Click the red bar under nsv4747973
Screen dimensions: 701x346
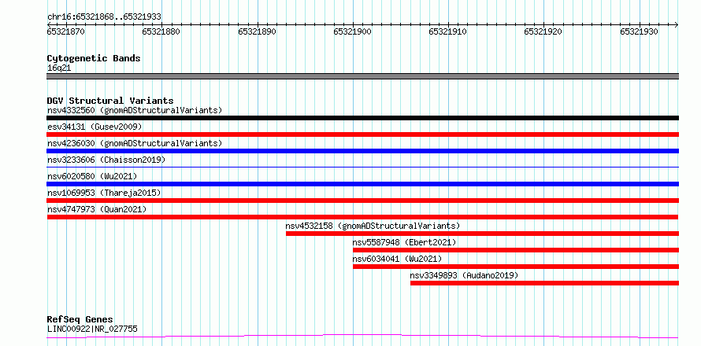[362, 217]
